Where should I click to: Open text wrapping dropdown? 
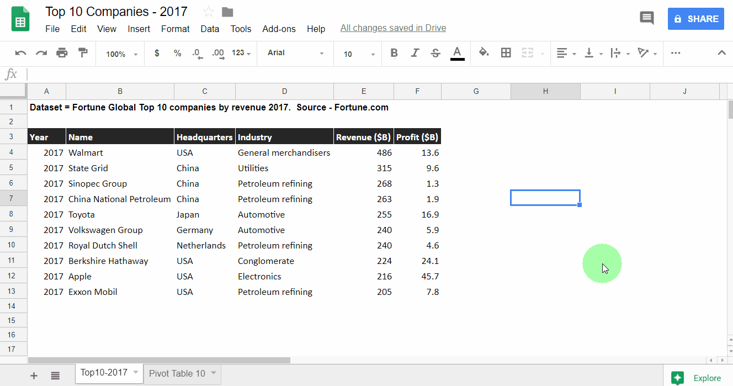point(620,53)
